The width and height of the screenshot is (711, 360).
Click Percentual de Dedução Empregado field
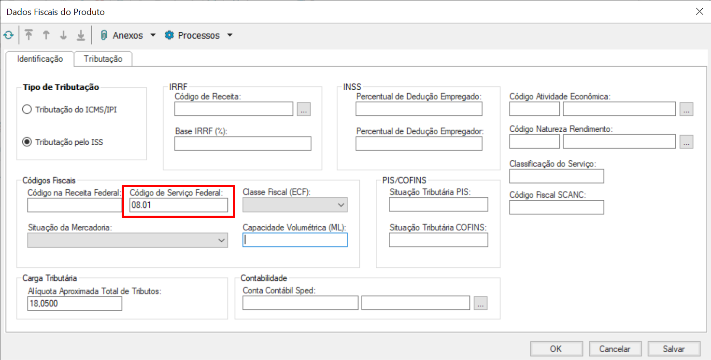tap(419, 109)
